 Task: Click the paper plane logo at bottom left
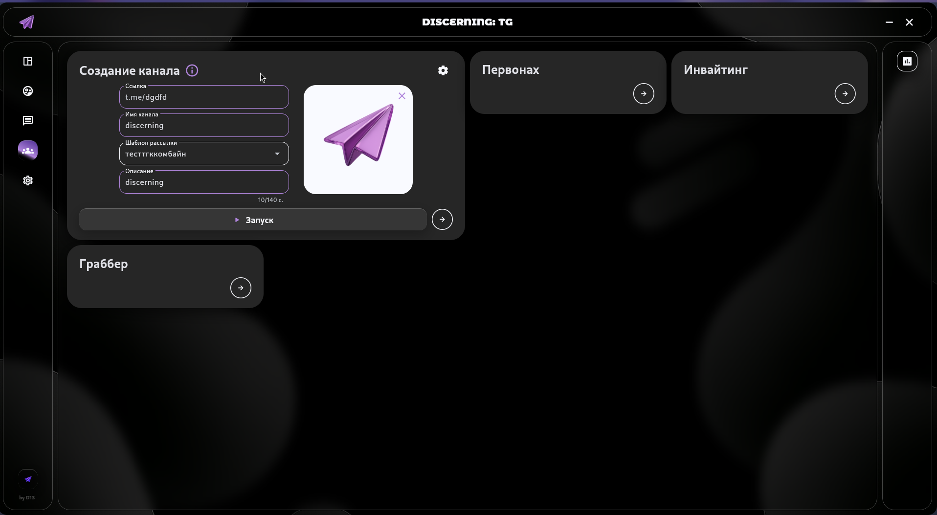tap(28, 479)
